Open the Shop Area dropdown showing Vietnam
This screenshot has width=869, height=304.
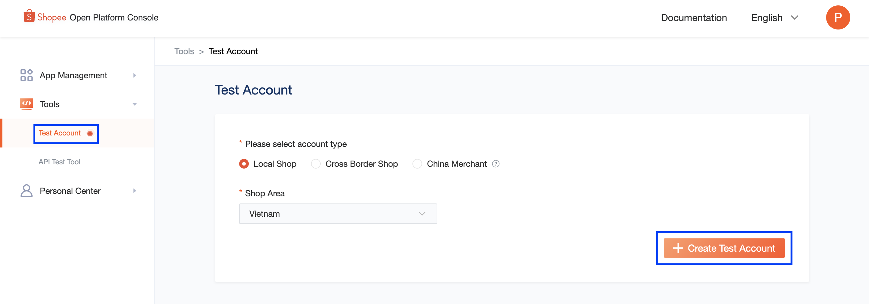point(337,213)
